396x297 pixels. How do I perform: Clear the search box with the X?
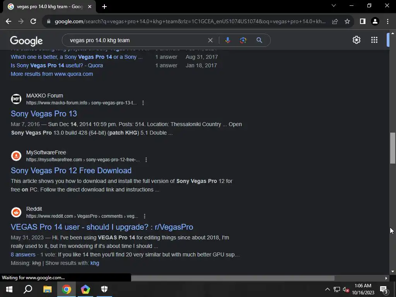tap(210, 40)
